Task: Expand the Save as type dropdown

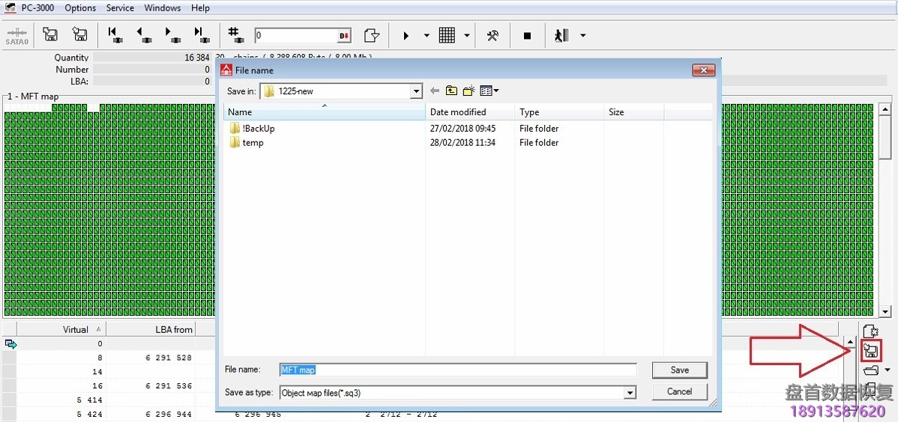Action: (x=630, y=393)
